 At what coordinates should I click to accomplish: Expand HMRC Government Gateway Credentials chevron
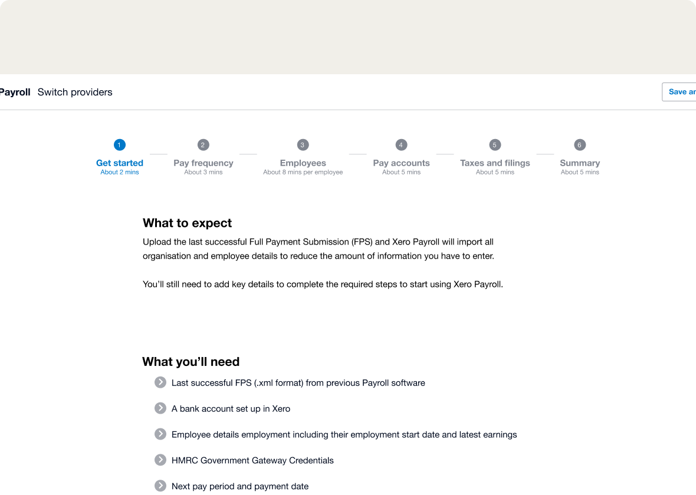[160, 460]
